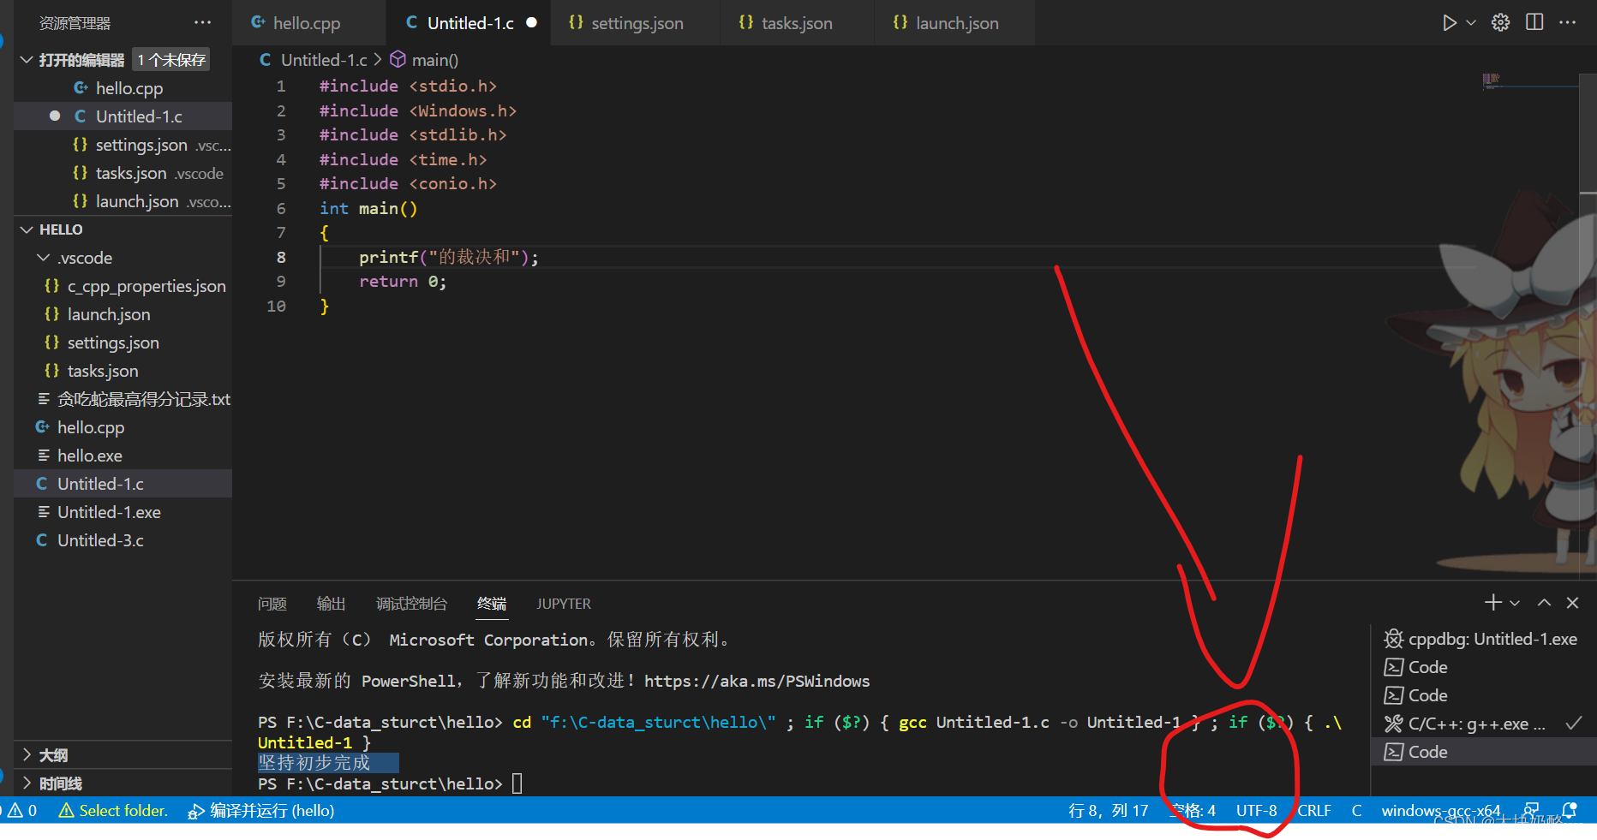The height and width of the screenshot is (840, 1597).
Task: Run the code using the Run button
Action: coord(1449,22)
